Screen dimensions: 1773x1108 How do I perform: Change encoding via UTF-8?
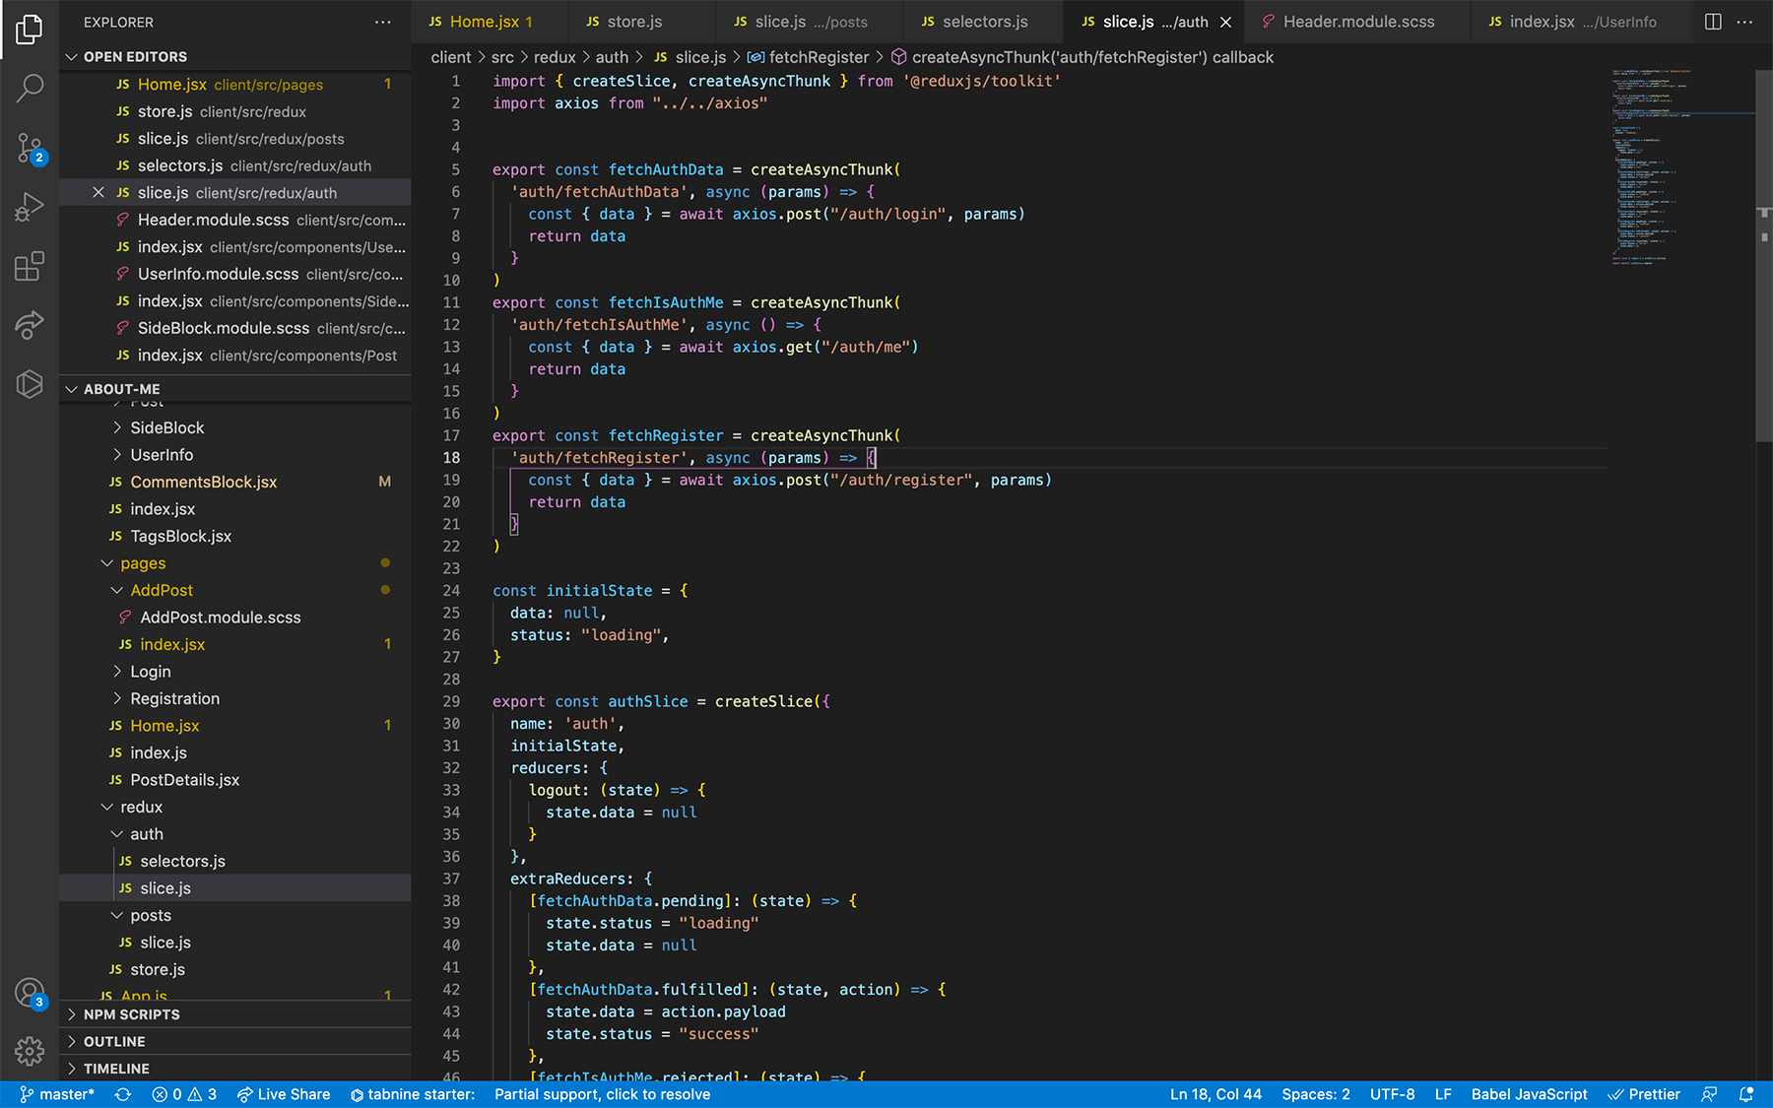point(1392,1094)
